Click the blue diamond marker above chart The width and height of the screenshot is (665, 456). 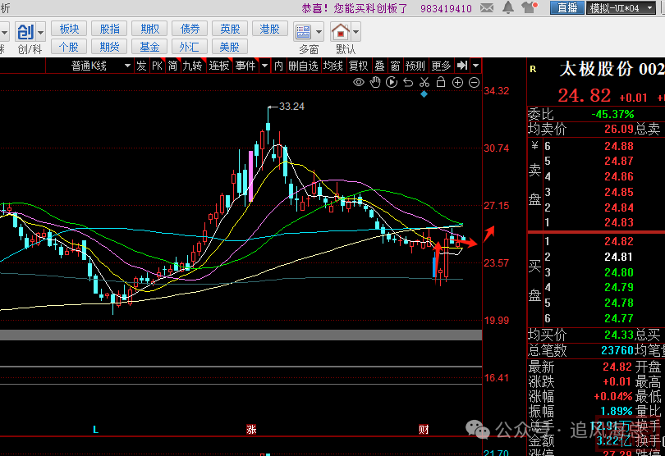point(424,94)
